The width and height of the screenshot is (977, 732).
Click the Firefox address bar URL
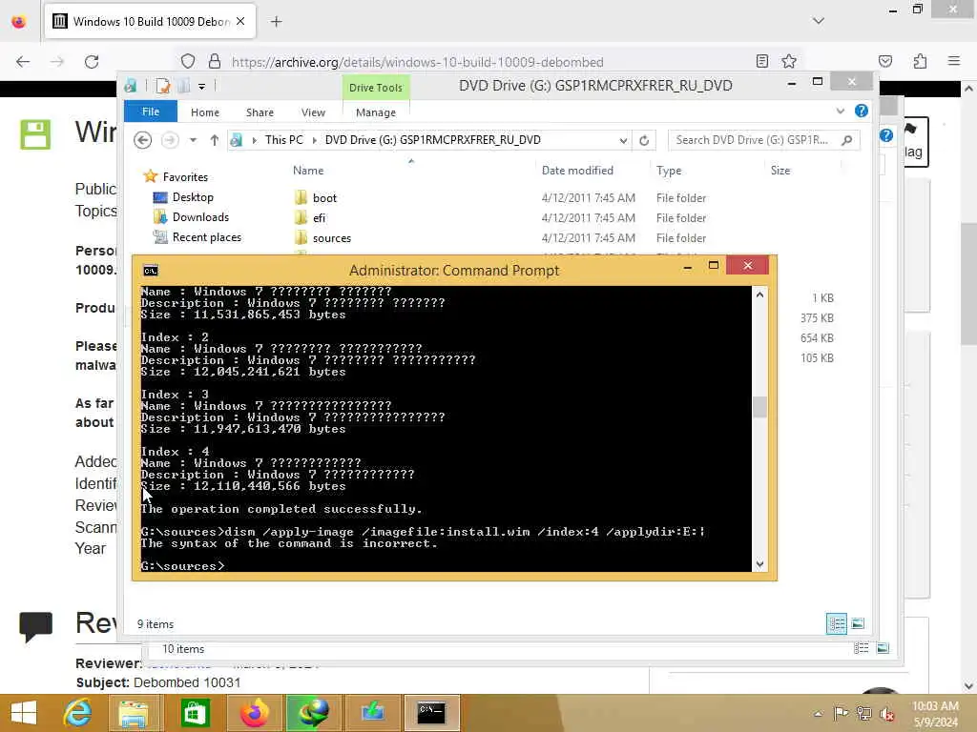click(x=417, y=62)
